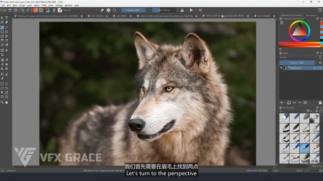
Task: Close the first document tab
Action: [x=82, y=16]
